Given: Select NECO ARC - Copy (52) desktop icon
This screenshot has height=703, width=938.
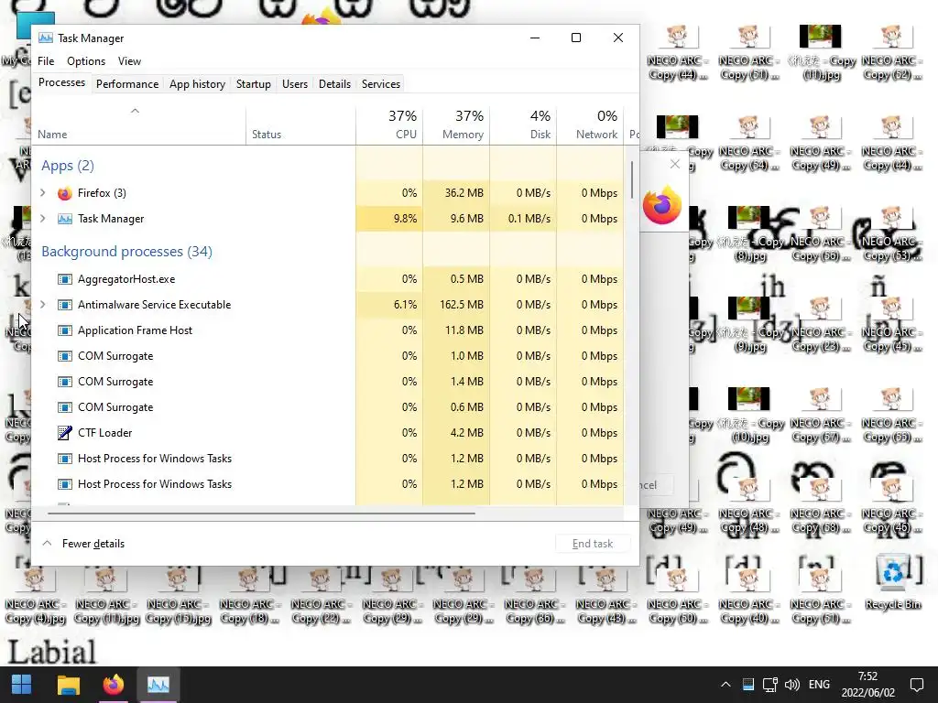Looking at the screenshot, I should coord(891,52).
